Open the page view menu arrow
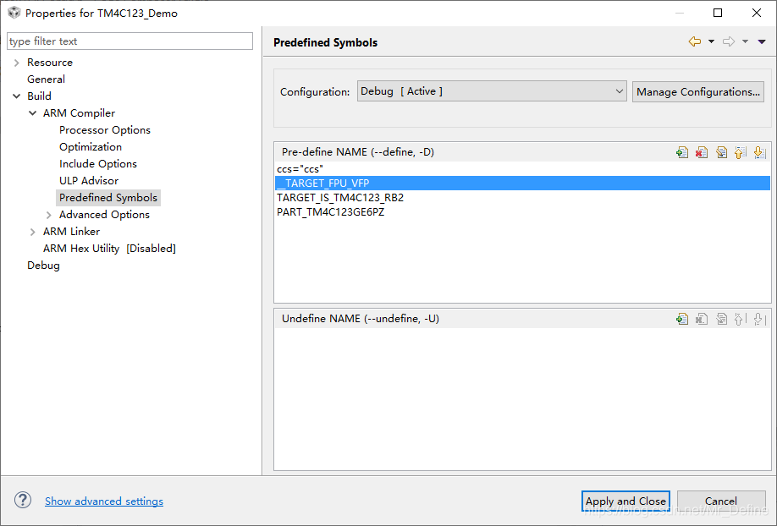Screen dimensions: 777x526 click(762, 41)
